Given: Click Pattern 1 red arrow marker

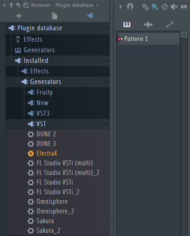Looking at the screenshot, I should (119, 39).
